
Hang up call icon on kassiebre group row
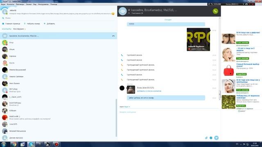[113, 36]
